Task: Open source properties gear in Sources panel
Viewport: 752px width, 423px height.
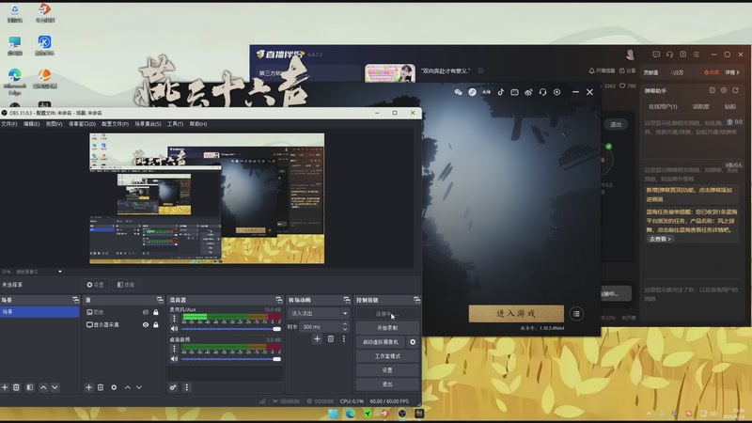Action: click(114, 387)
